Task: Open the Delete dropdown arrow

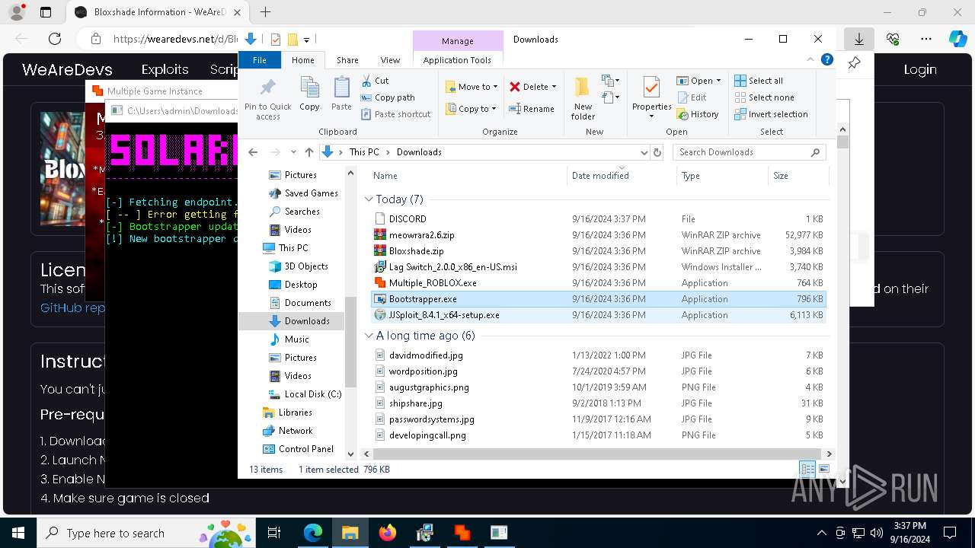Action: pos(554,87)
